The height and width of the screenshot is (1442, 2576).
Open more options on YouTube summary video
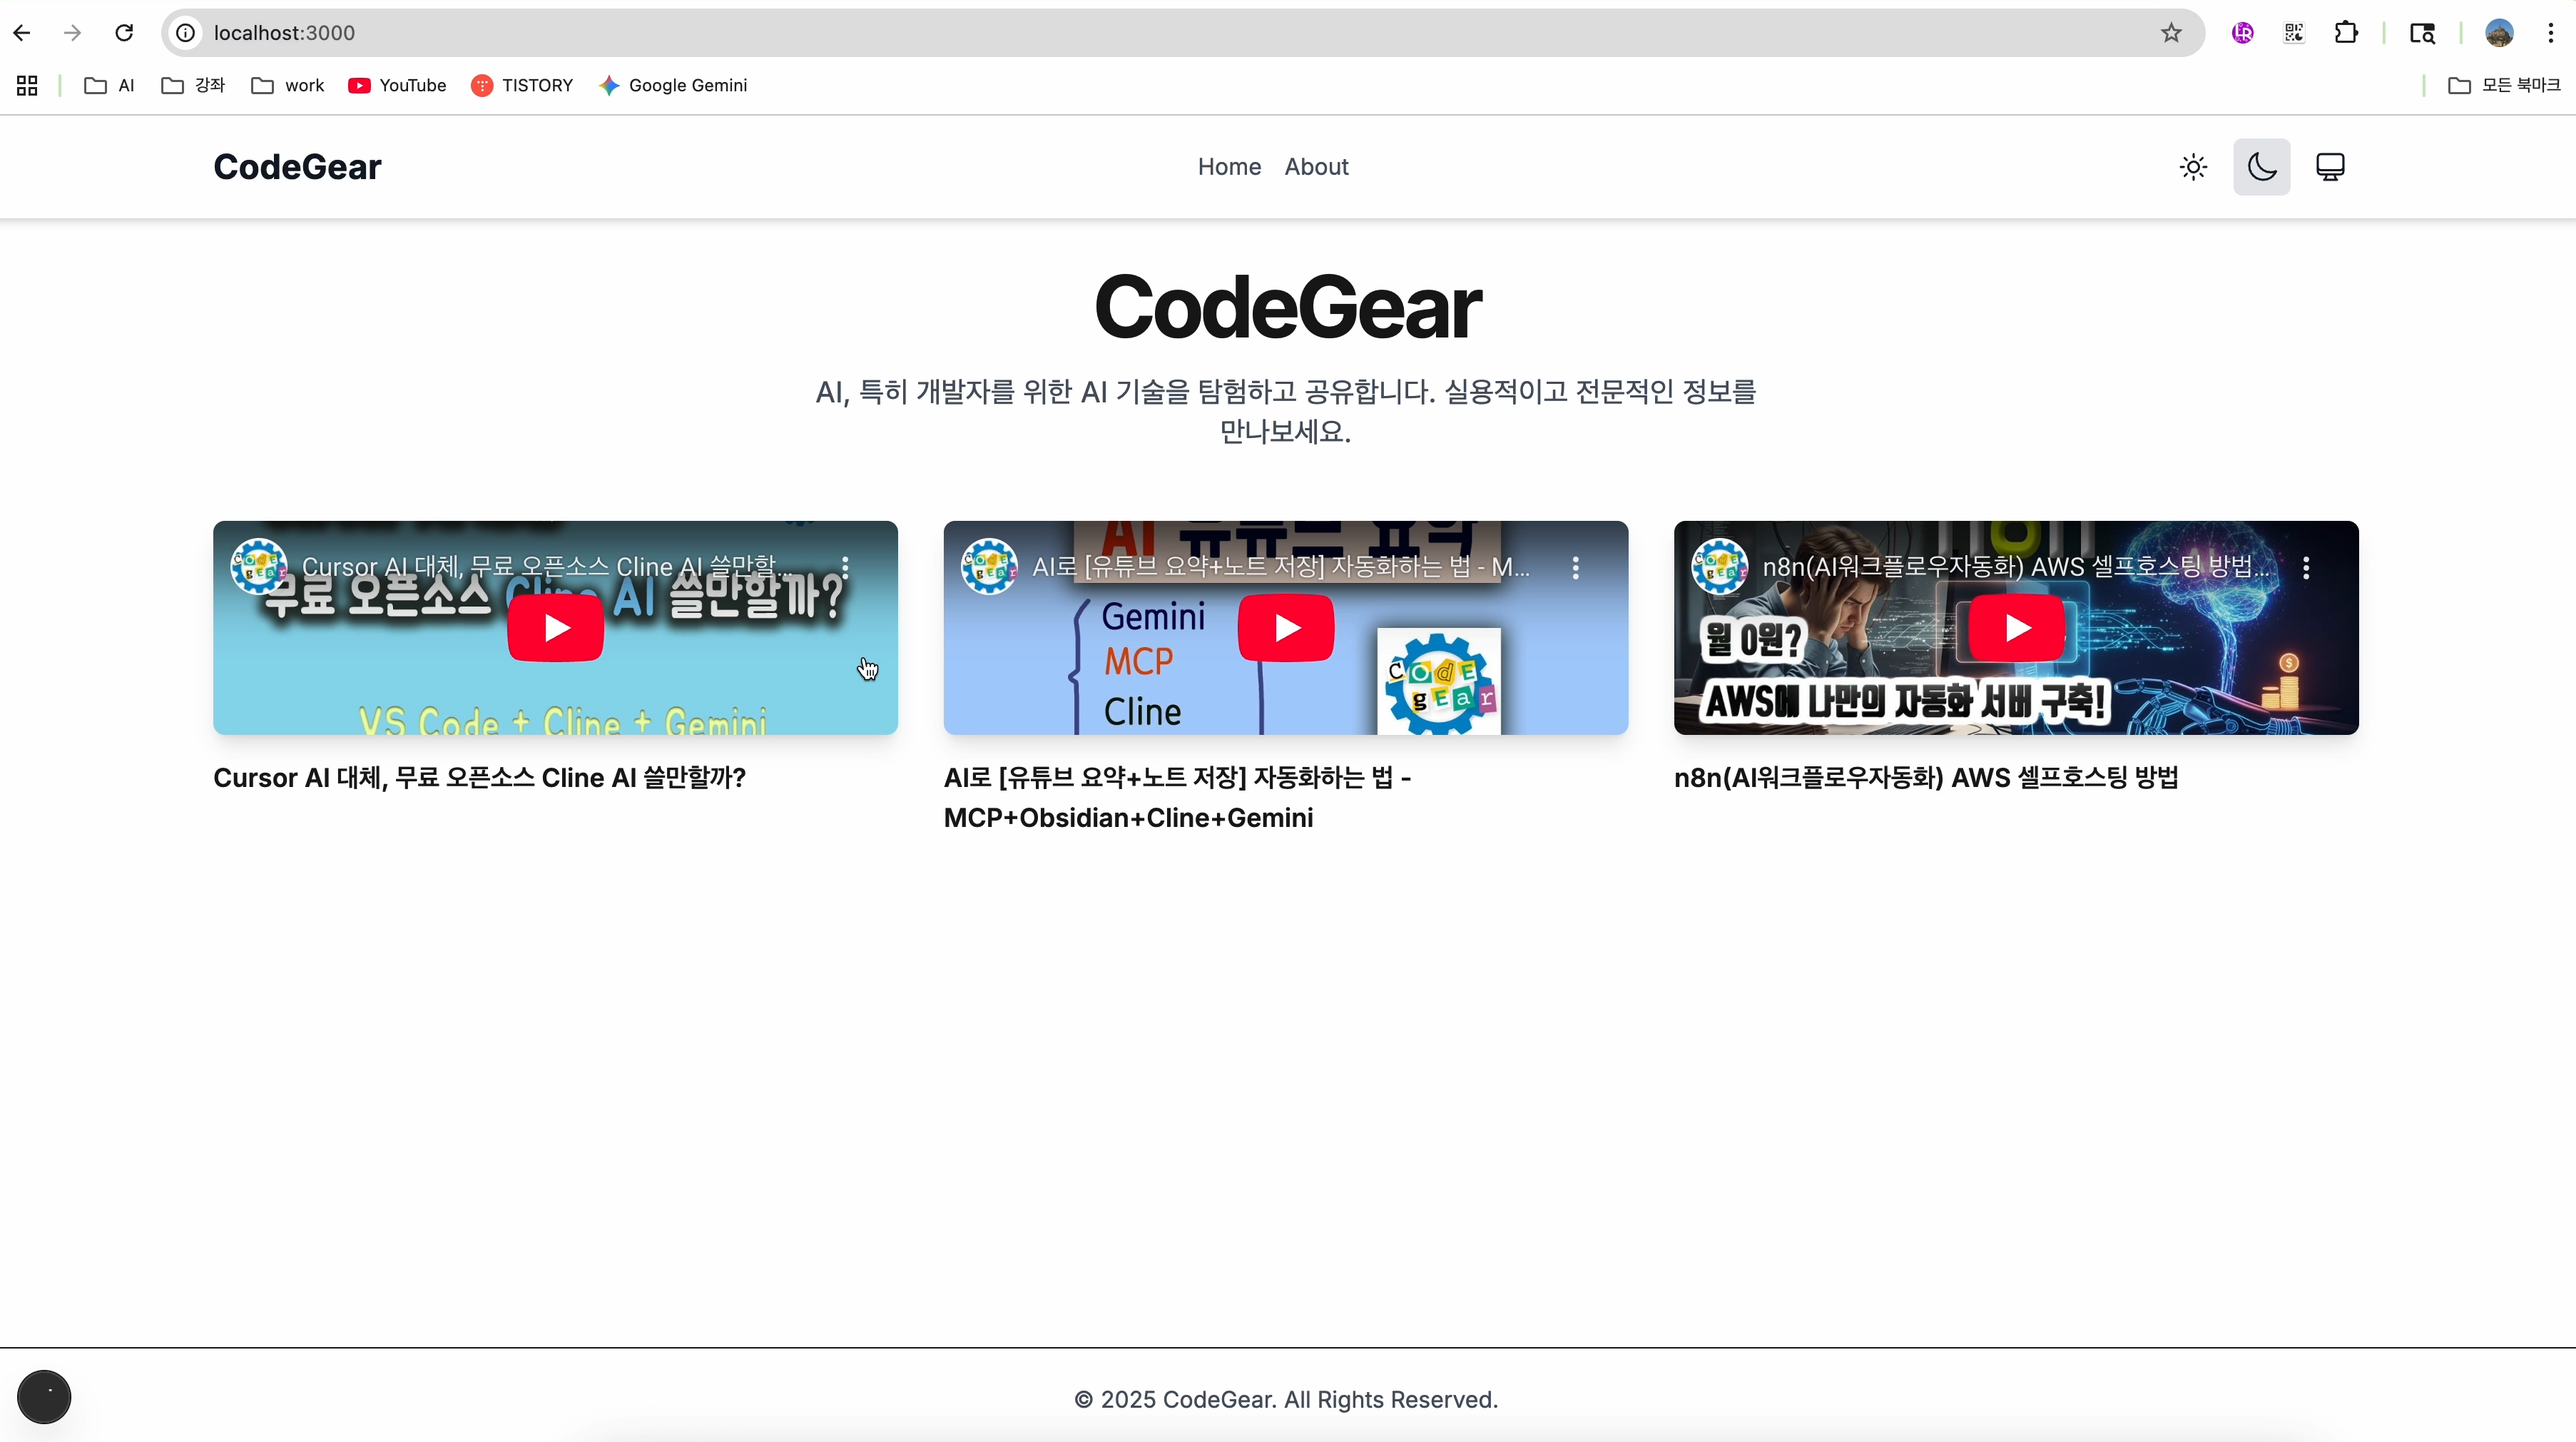pos(1575,568)
